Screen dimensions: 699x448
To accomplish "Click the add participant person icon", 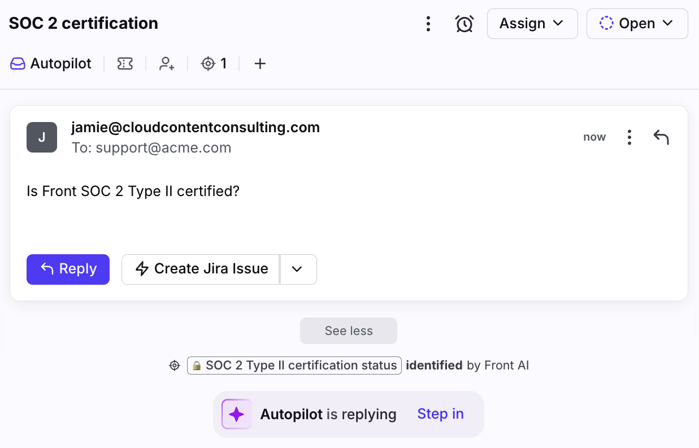I will point(166,64).
